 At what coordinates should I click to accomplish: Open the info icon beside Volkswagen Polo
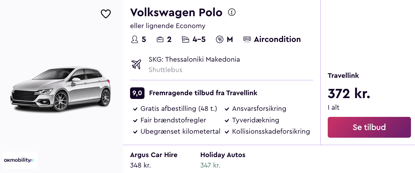tap(232, 12)
